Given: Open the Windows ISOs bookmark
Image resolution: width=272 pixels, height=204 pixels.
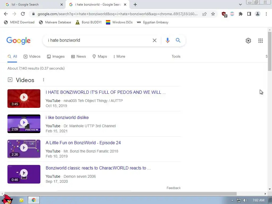Looking at the screenshot, I should pos(119,22).
